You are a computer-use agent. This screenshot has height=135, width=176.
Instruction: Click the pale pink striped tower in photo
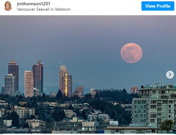29,84
